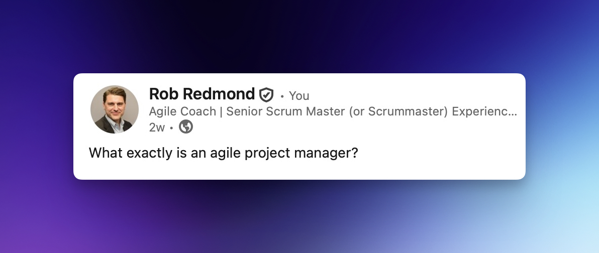Click empty white space in the post card
599x253 pixels.
(442, 151)
